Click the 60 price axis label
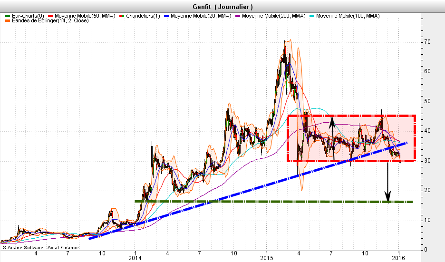Image resolution: width=445 pixels, height=262 pixels. 427,71
